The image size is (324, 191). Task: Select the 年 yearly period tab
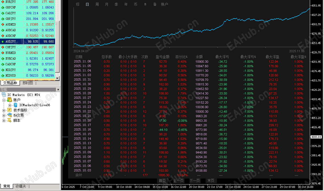pos(126,4)
